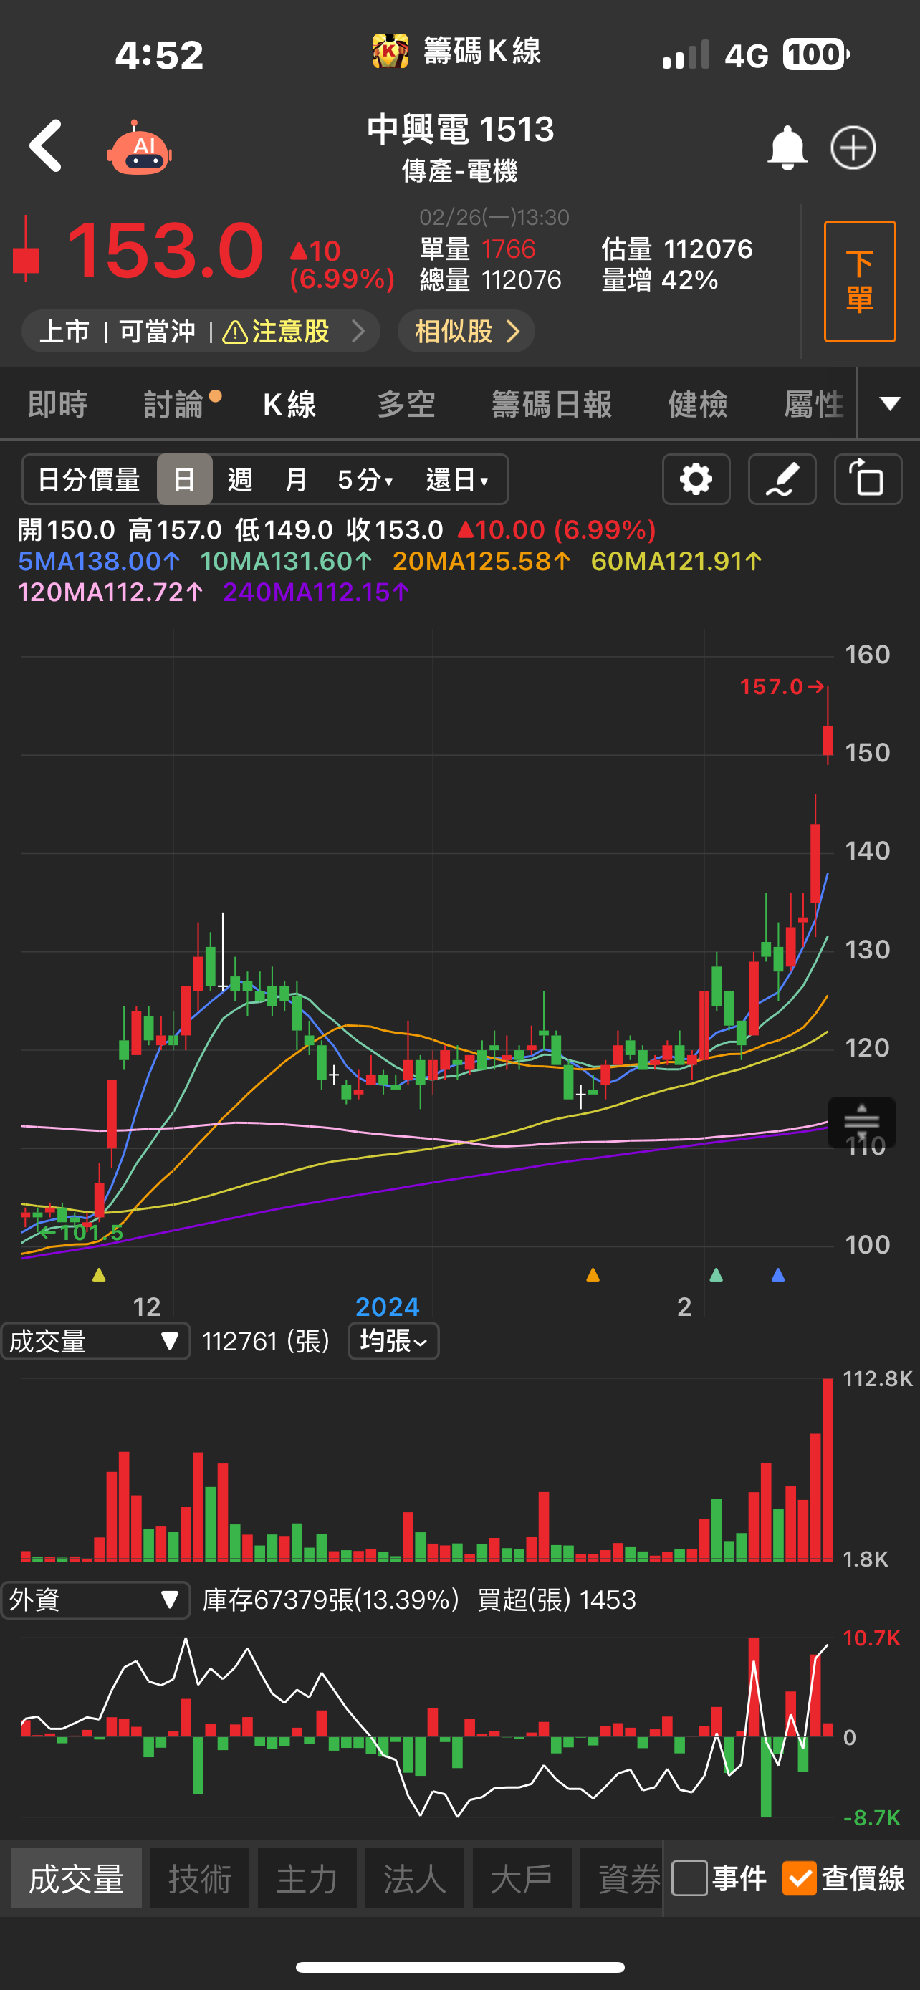Tap the yellow event marker triangle
Image resolution: width=920 pixels, height=1990 pixels.
pos(99,1274)
